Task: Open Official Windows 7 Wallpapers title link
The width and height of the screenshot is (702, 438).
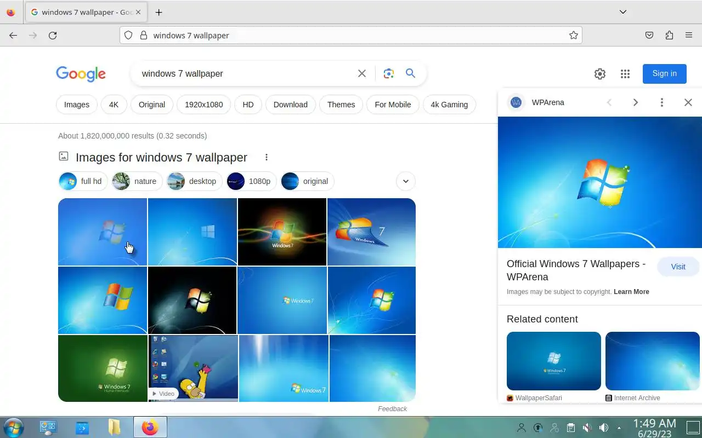Action: click(576, 270)
